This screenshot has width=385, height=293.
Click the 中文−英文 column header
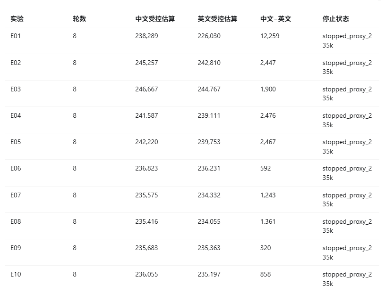[x=275, y=19]
